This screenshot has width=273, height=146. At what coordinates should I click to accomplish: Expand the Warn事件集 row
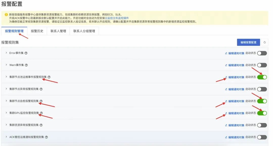(x=6, y=65)
